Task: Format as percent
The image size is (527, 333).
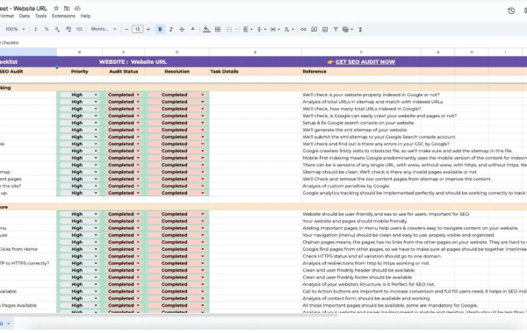Action: click(x=47, y=29)
